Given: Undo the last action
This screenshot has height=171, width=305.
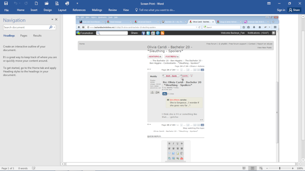Looking at the screenshot, I should coord(16,3).
